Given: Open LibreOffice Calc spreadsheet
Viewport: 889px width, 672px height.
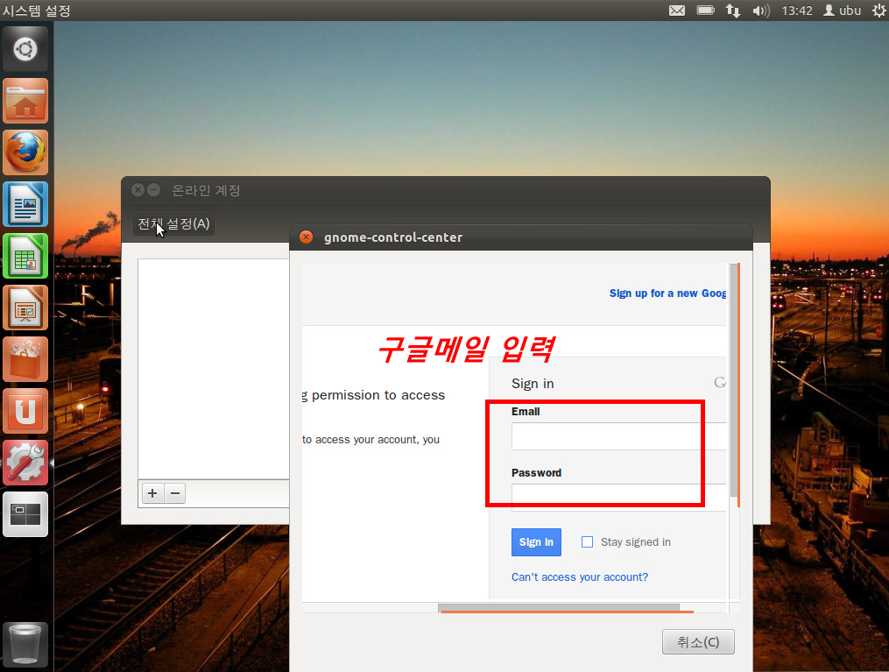Looking at the screenshot, I should (x=25, y=257).
